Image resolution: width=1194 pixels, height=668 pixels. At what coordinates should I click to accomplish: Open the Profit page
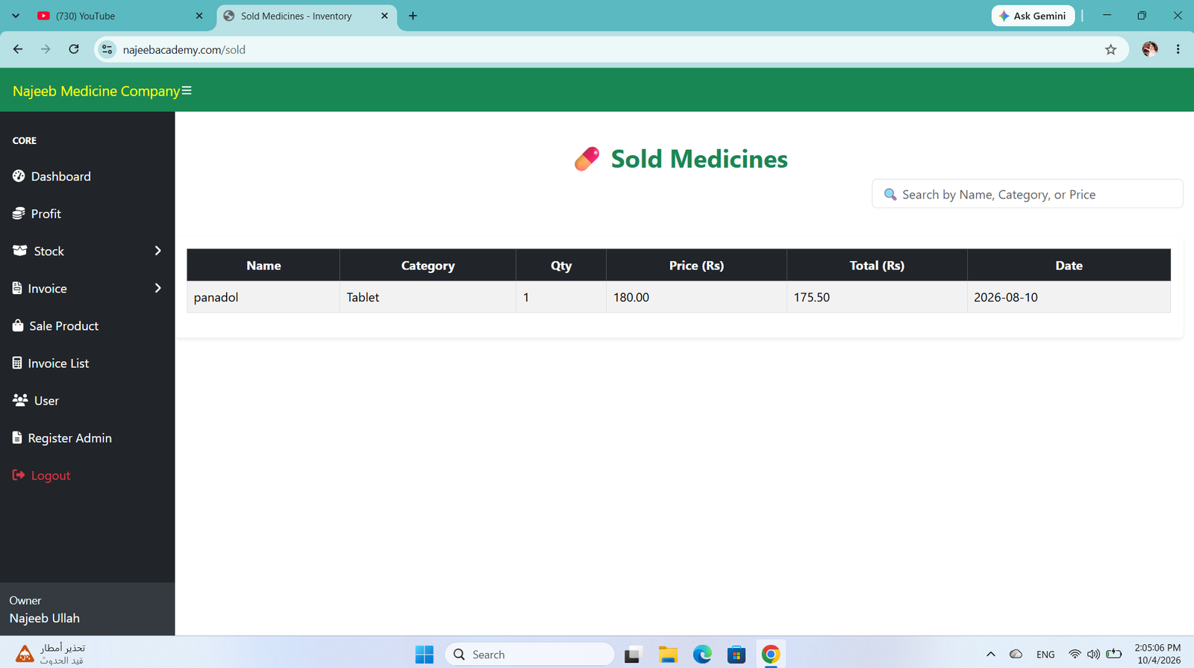(37, 213)
